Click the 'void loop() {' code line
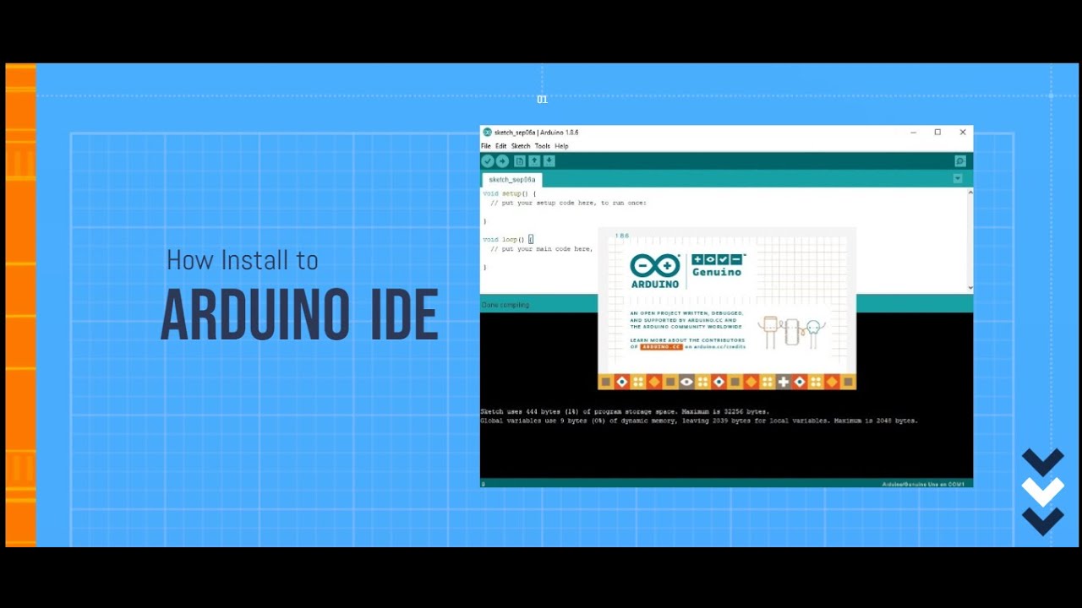Screen dimensions: 1082x608 tap(508, 240)
